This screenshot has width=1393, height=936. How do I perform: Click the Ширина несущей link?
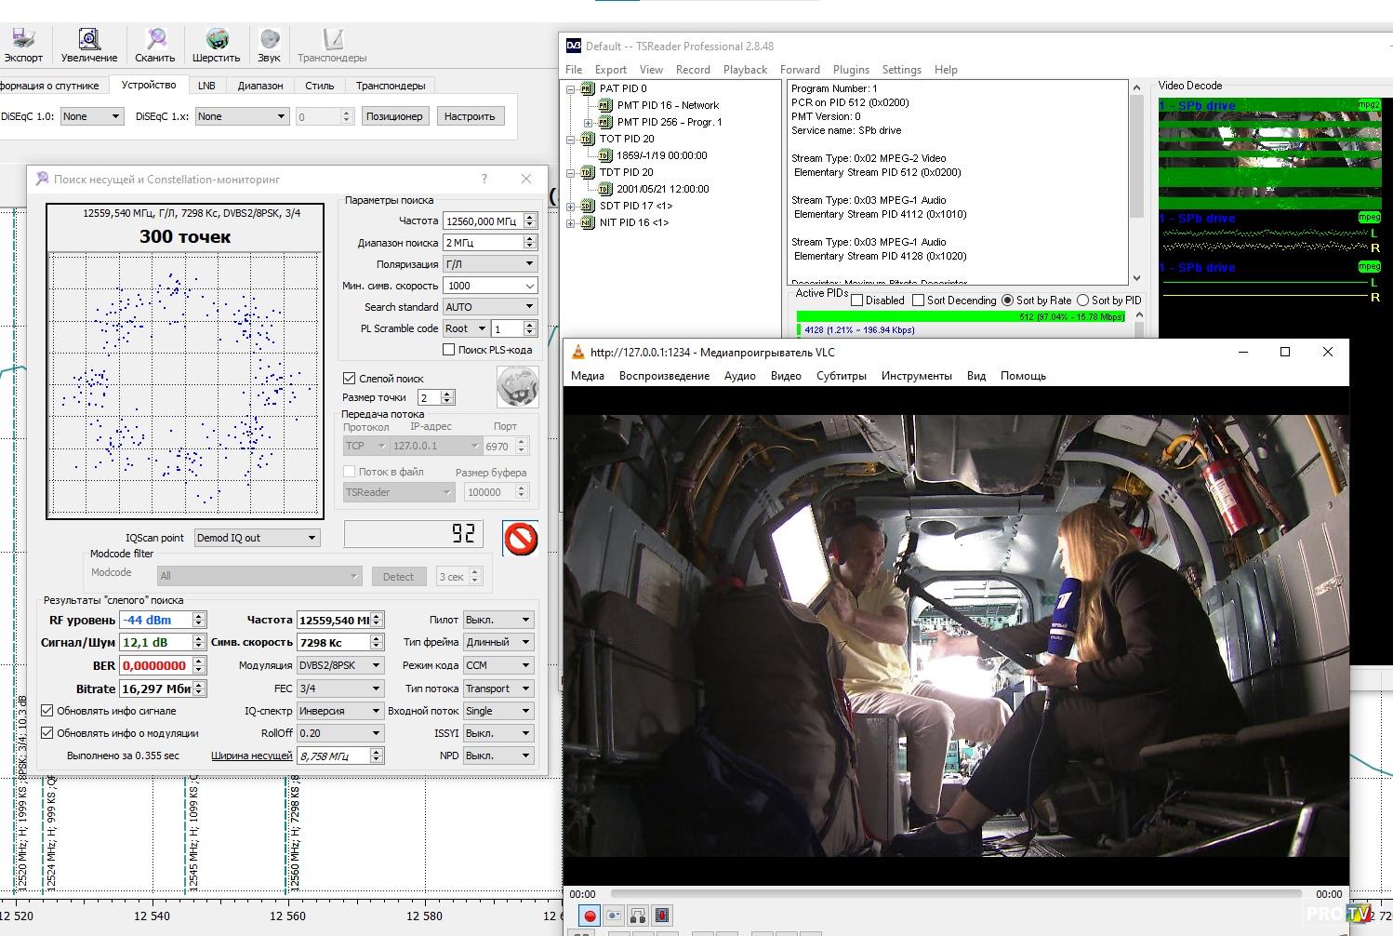coord(251,755)
